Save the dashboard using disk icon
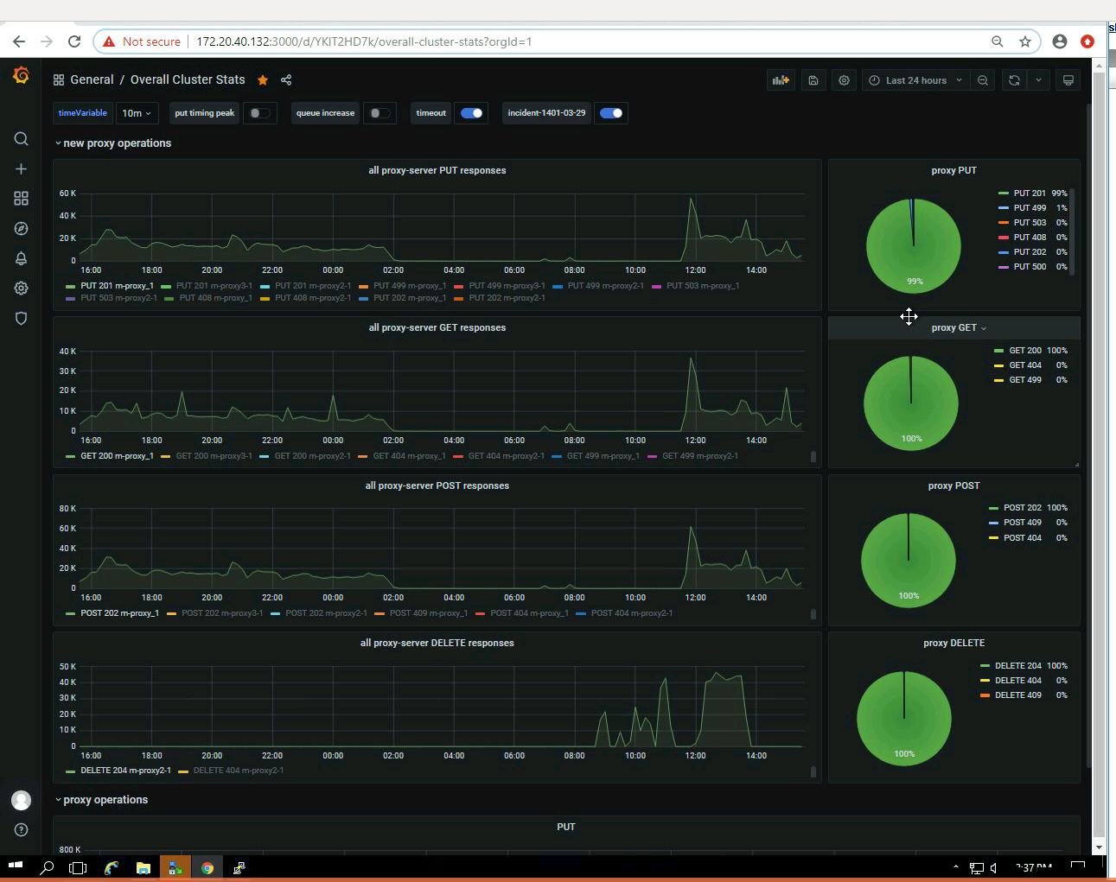Screen dimensions: 1116x882 [813, 80]
